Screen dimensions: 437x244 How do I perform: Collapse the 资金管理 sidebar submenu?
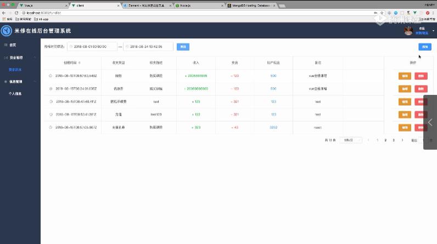(35, 57)
